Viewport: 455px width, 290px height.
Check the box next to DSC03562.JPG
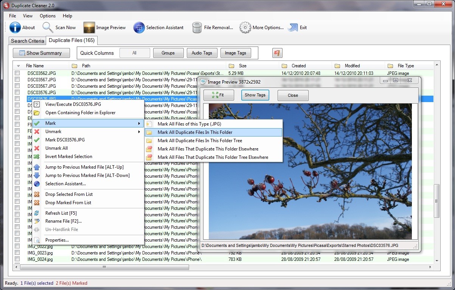[x=17, y=73]
